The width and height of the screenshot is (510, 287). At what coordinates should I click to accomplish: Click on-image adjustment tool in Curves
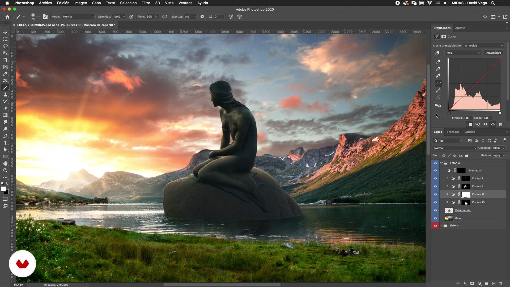437,53
